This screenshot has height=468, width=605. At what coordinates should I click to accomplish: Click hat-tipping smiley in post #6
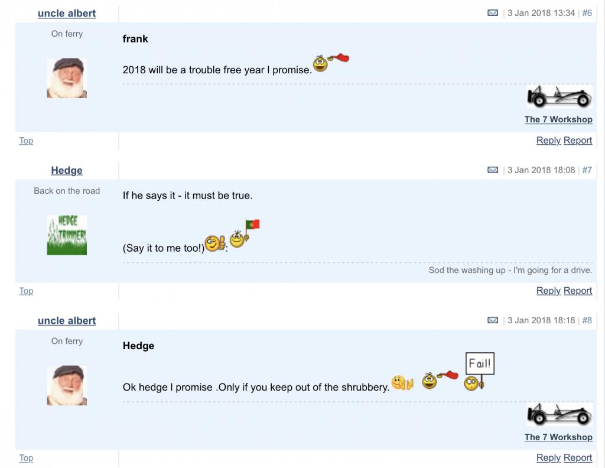pyautogui.click(x=331, y=61)
